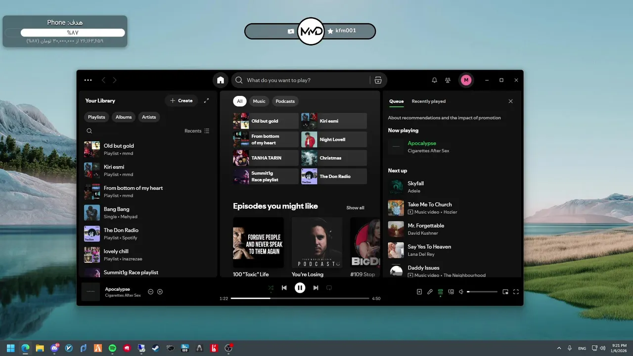Open the Friend Activity icon
Viewport: 633px width, 356px height.
pyautogui.click(x=448, y=80)
